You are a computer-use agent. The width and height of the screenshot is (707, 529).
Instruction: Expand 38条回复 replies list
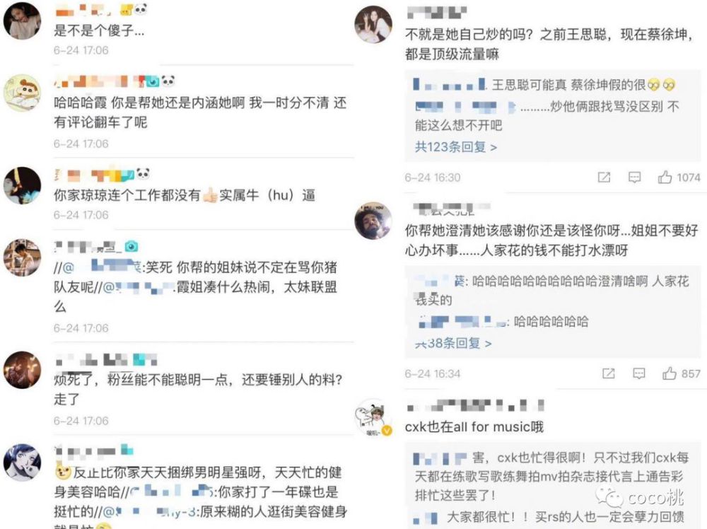pos(453,343)
